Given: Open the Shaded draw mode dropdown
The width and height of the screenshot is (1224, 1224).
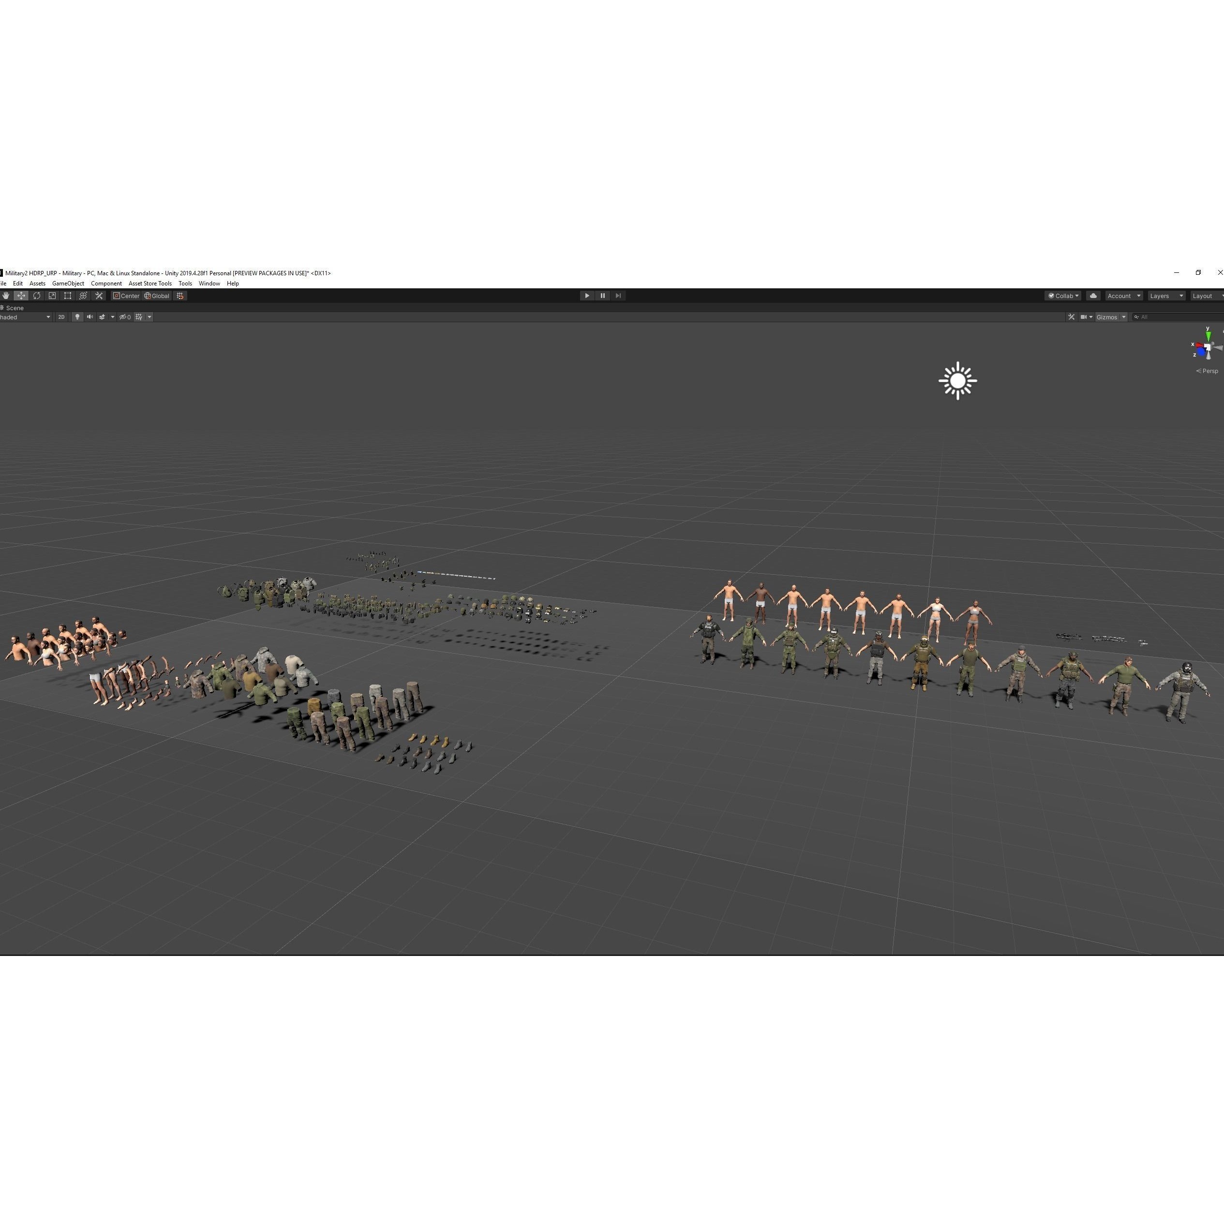Looking at the screenshot, I should tap(25, 317).
